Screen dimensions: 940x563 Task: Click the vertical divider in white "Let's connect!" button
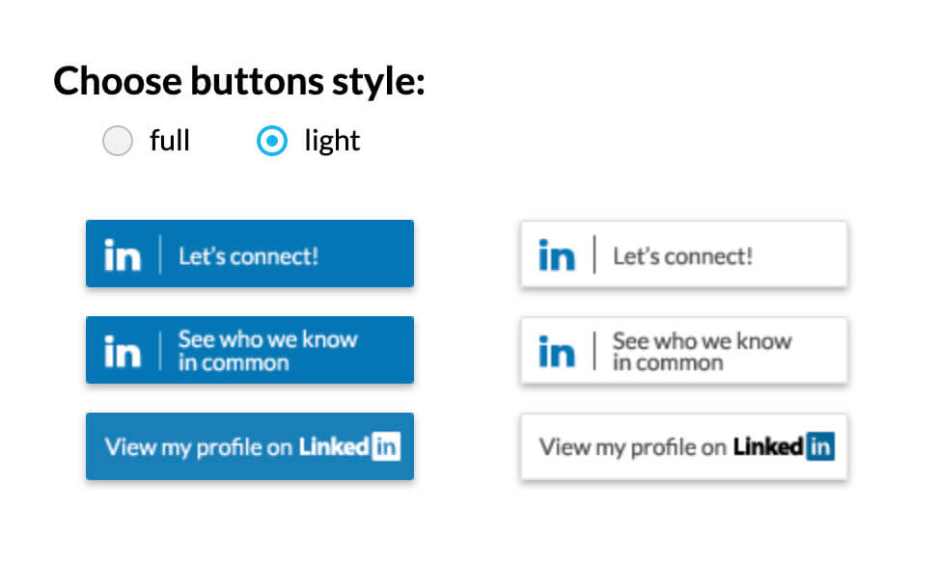pyautogui.click(x=594, y=255)
